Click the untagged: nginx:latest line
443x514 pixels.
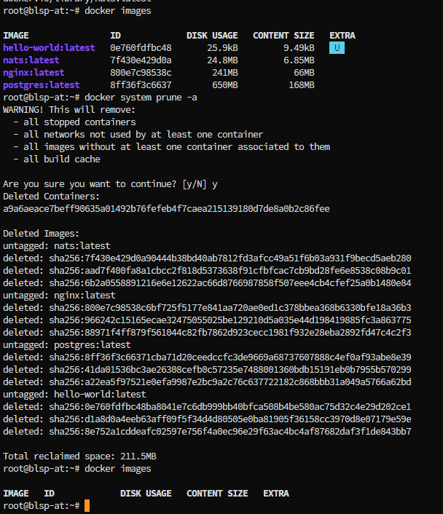59,296
